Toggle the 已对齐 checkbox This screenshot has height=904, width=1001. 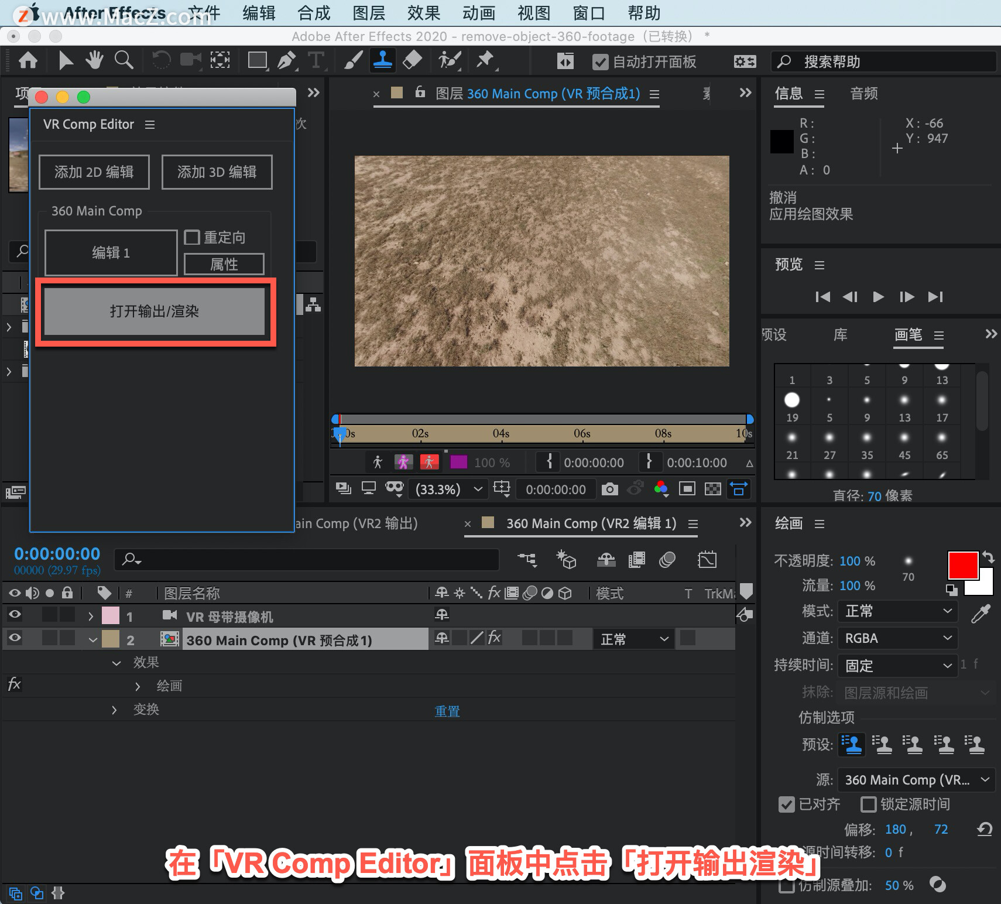[x=787, y=804]
